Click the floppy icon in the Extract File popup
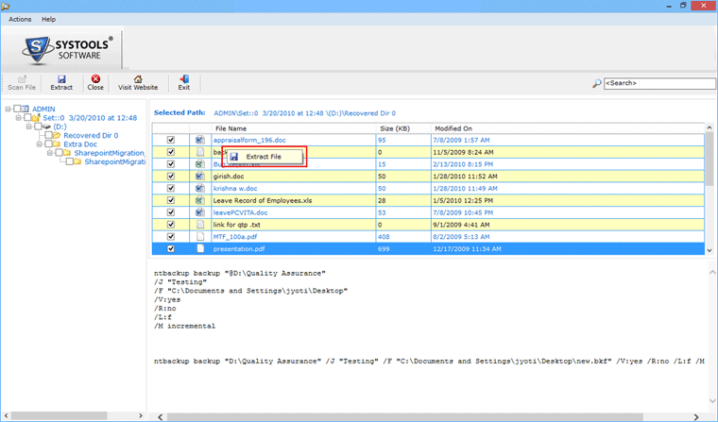 [234, 157]
